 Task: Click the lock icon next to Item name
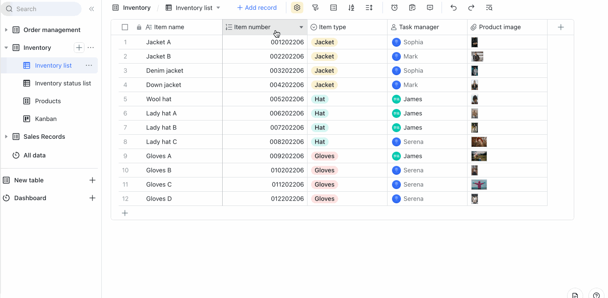pyautogui.click(x=139, y=27)
